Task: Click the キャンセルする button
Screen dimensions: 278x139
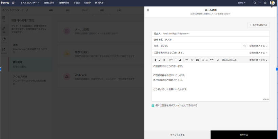Action: 177,135
